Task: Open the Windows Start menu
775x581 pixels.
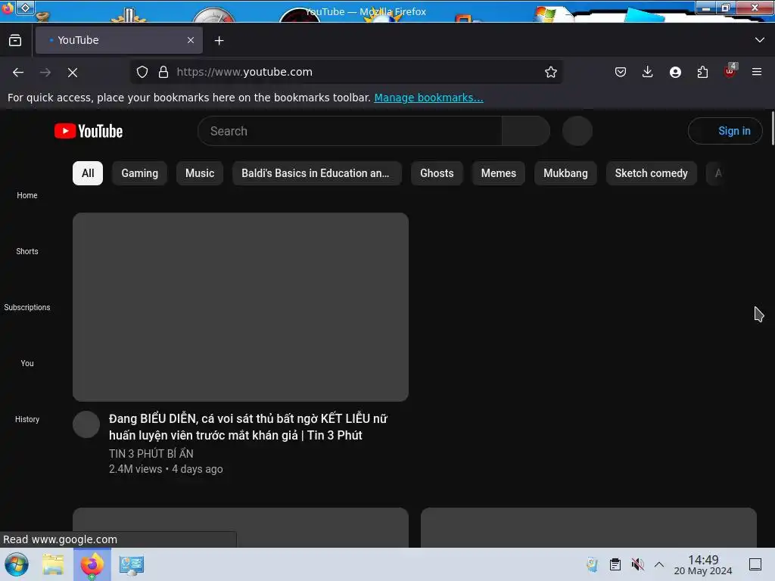Action: (x=17, y=564)
